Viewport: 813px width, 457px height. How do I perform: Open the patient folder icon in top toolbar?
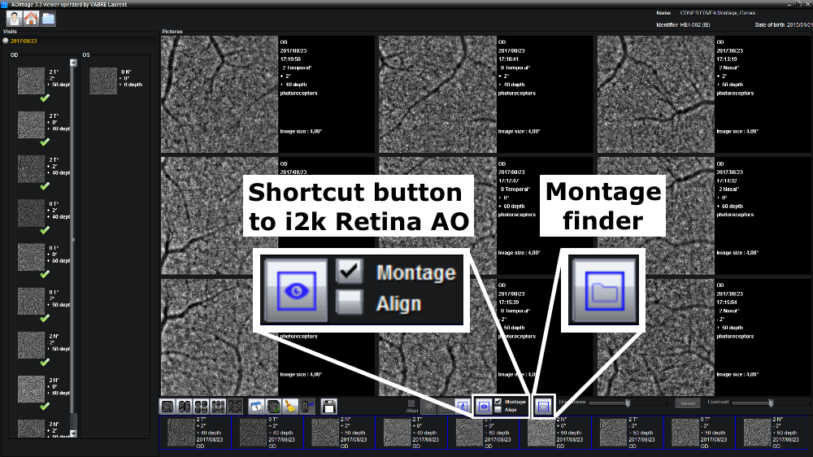(48, 19)
